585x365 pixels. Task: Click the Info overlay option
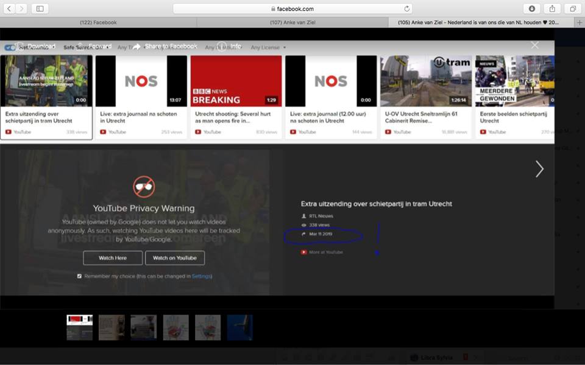coord(229,46)
